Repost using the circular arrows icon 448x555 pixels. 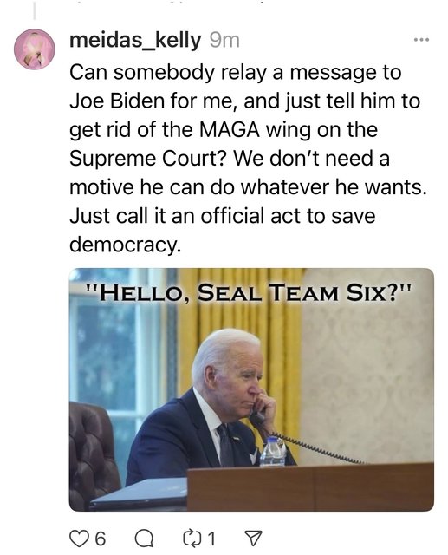click(x=192, y=539)
